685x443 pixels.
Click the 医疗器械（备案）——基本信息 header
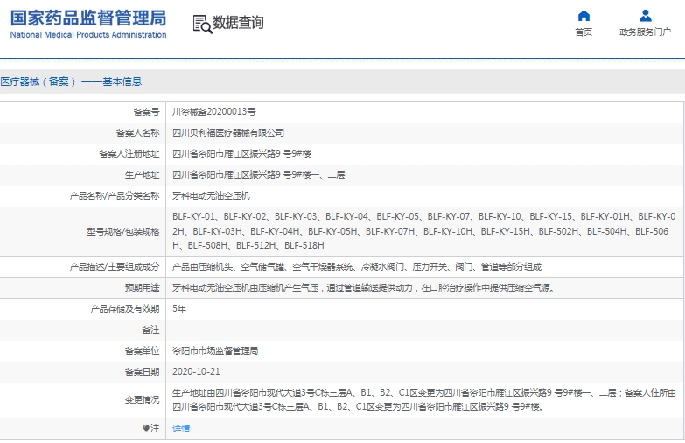click(x=71, y=81)
